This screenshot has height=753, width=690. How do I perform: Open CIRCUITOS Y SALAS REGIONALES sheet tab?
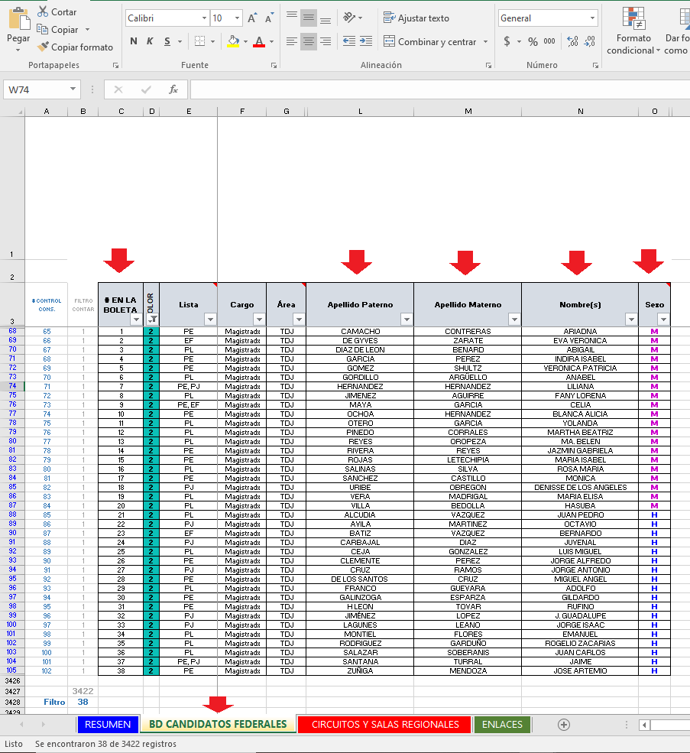coord(385,724)
